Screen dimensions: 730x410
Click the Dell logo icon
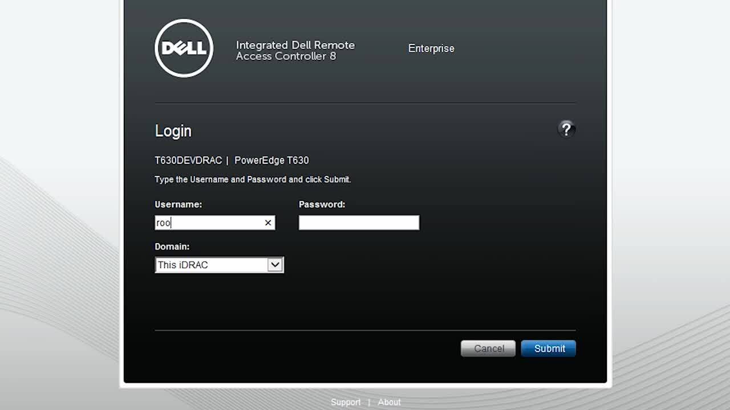tap(184, 48)
